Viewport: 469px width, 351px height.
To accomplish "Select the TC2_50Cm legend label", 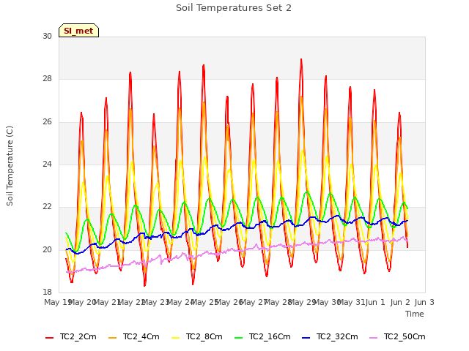I will [405, 336].
